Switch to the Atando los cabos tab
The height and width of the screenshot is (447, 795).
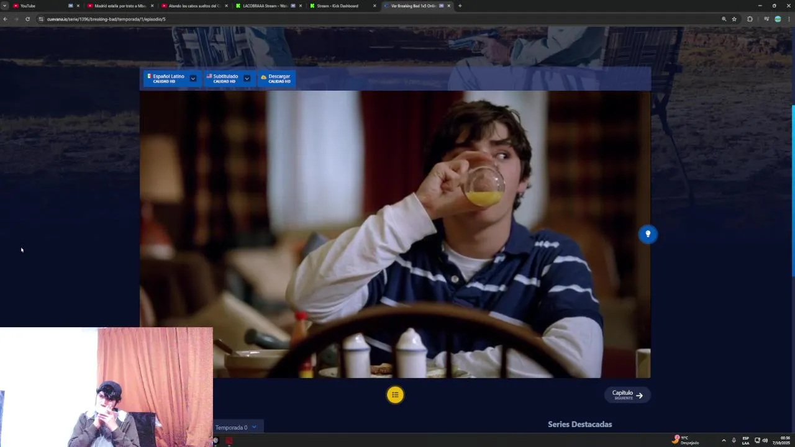[194, 6]
